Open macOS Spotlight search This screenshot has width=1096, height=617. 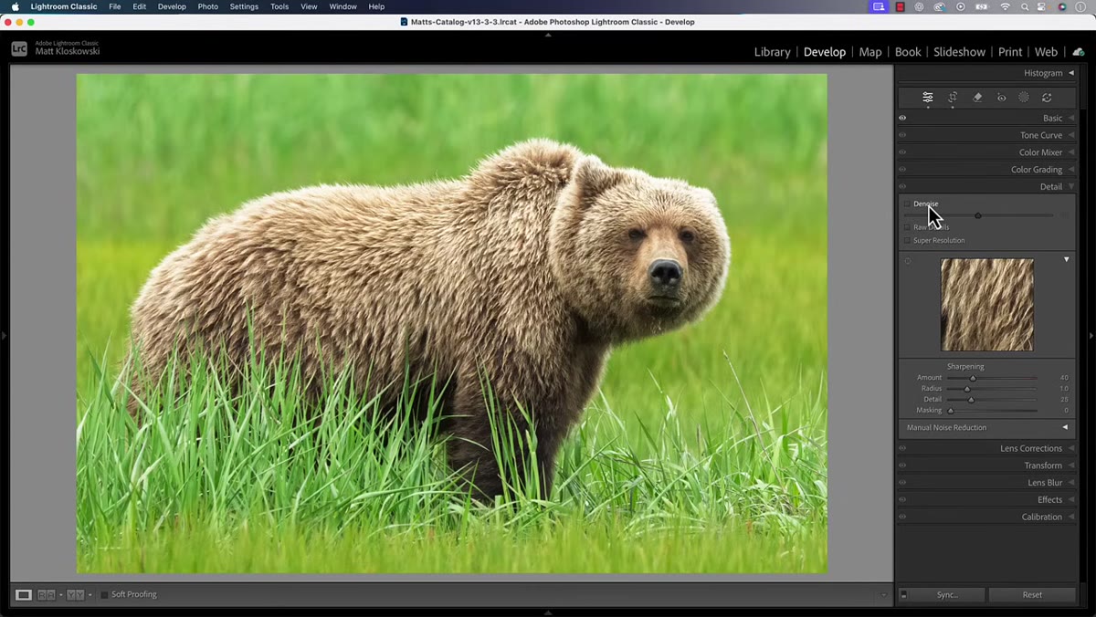(x=1026, y=6)
